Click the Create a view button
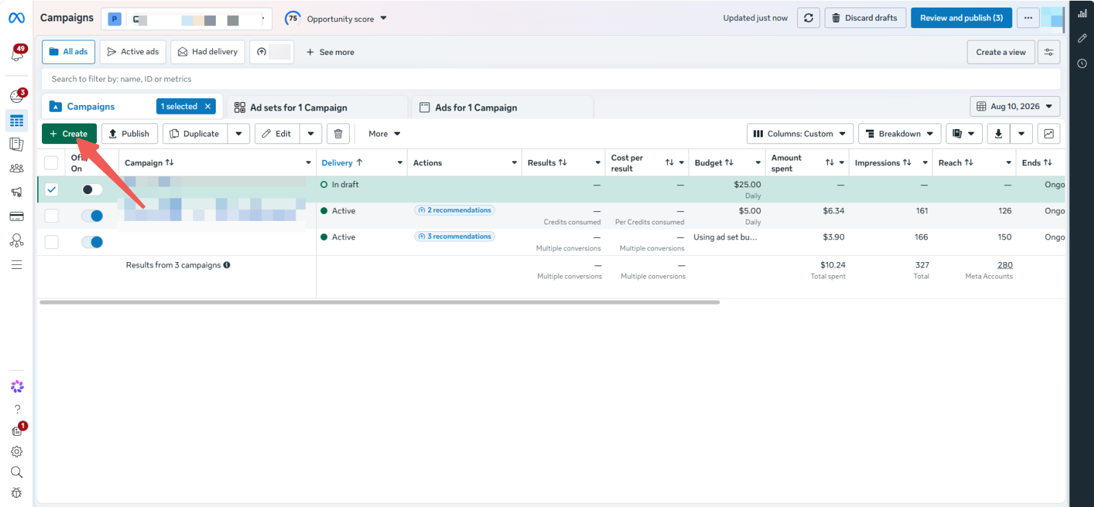 pos(1001,52)
